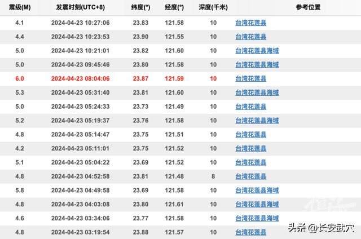361x239 pixels.
Task: Open location link in the 05:24:33 row
Action: pos(250,107)
